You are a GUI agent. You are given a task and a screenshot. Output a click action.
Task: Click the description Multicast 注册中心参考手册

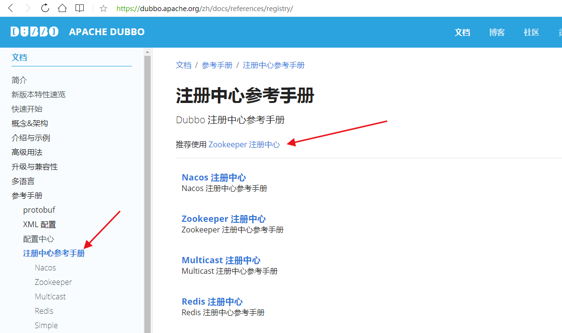point(230,271)
